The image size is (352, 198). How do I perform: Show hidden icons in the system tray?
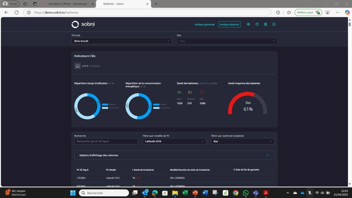(288, 193)
